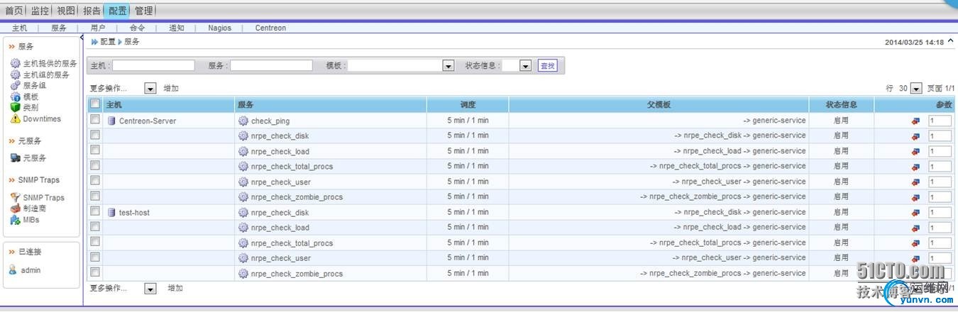Viewport: 958px width, 312px height.
Task: Open the 报告 top menu
Action: (x=92, y=11)
